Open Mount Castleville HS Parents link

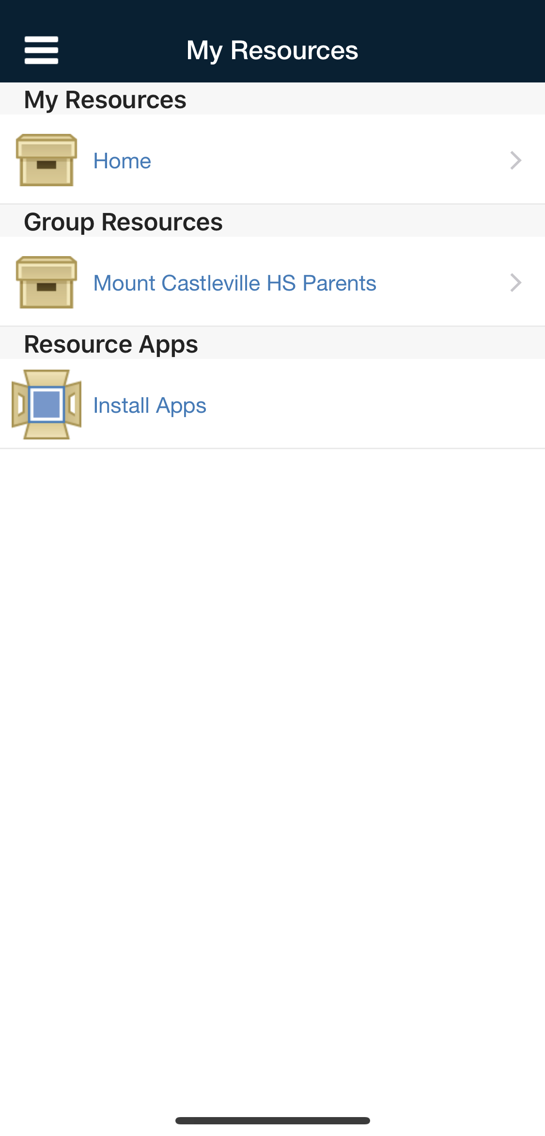(x=234, y=283)
